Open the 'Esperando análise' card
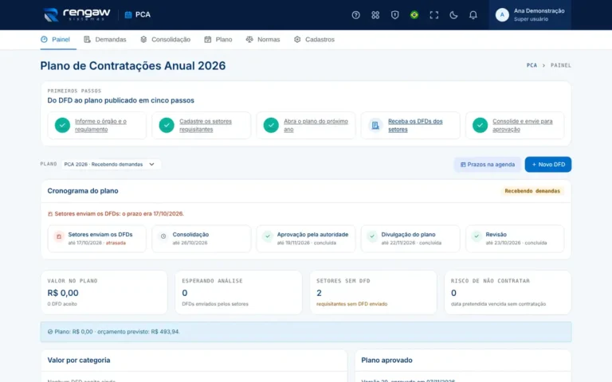 238,292
